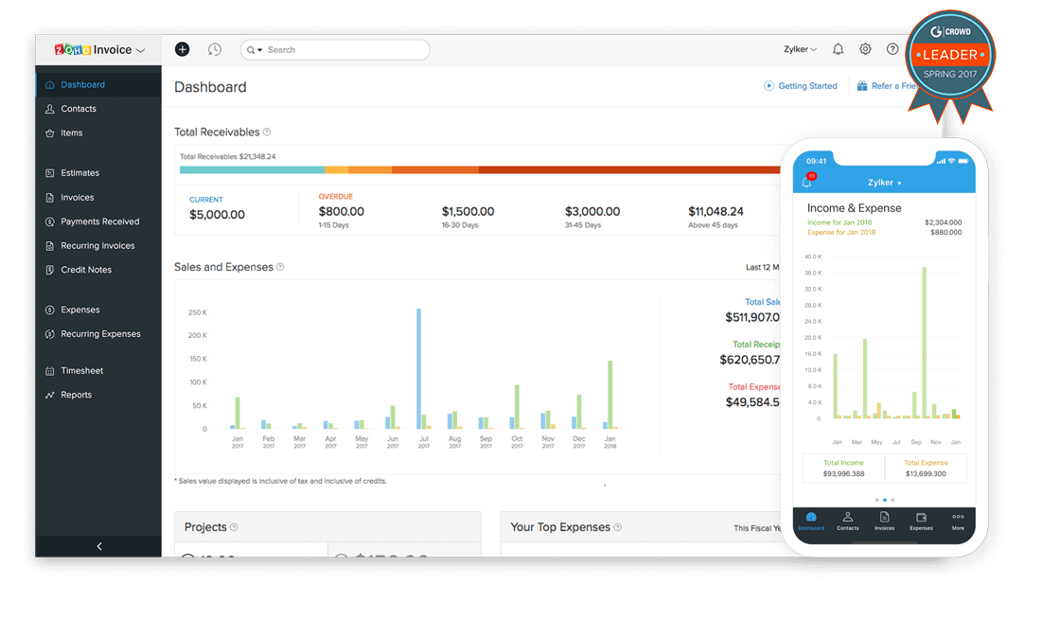Click the Refer a Friend link
This screenshot has width=1043, height=620.
click(886, 86)
